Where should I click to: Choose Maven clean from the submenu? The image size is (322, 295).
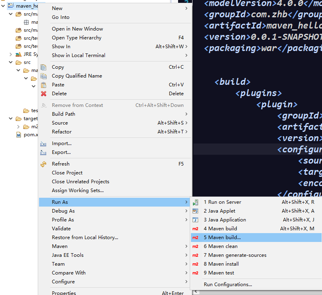coord(220,246)
